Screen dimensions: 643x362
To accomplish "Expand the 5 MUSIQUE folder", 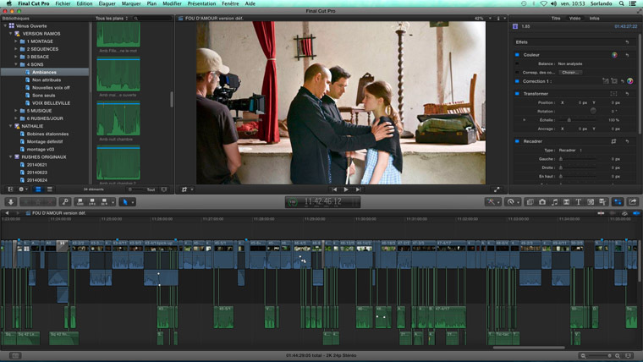I will [16, 111].
